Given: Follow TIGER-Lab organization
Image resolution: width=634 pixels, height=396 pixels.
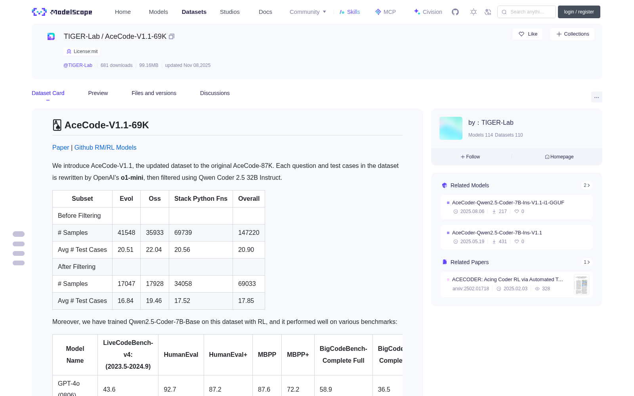Looking at the screenshot, I should click(470, 157).
